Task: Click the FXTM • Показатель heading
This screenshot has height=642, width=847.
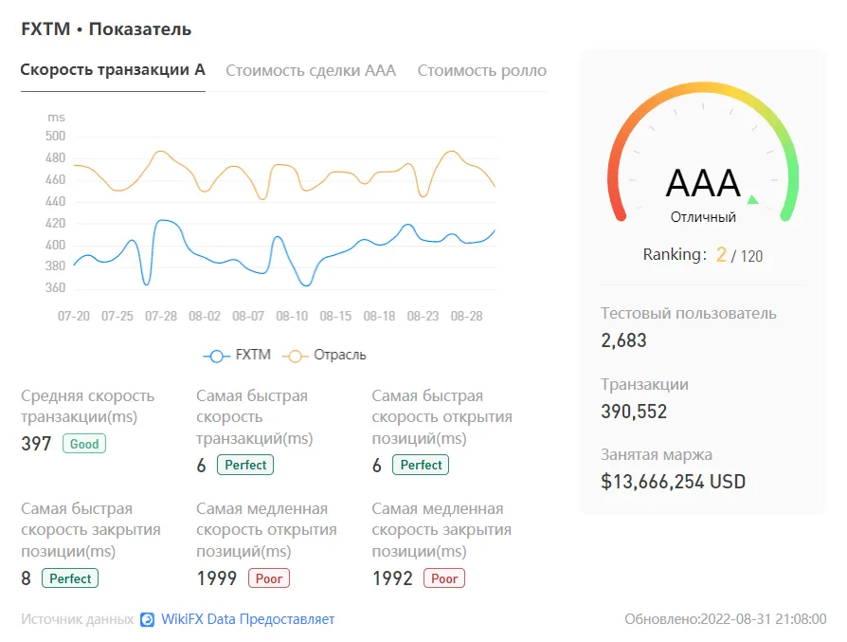Action: (106, 29)
